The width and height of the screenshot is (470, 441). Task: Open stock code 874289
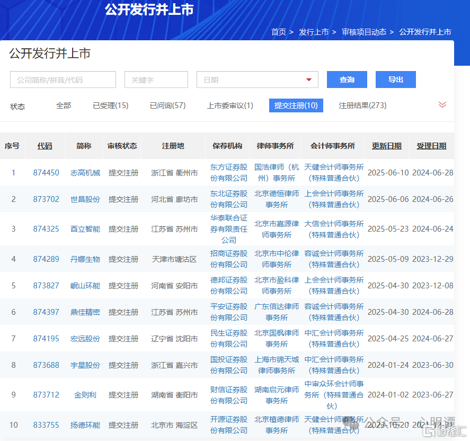pos(46,259)
